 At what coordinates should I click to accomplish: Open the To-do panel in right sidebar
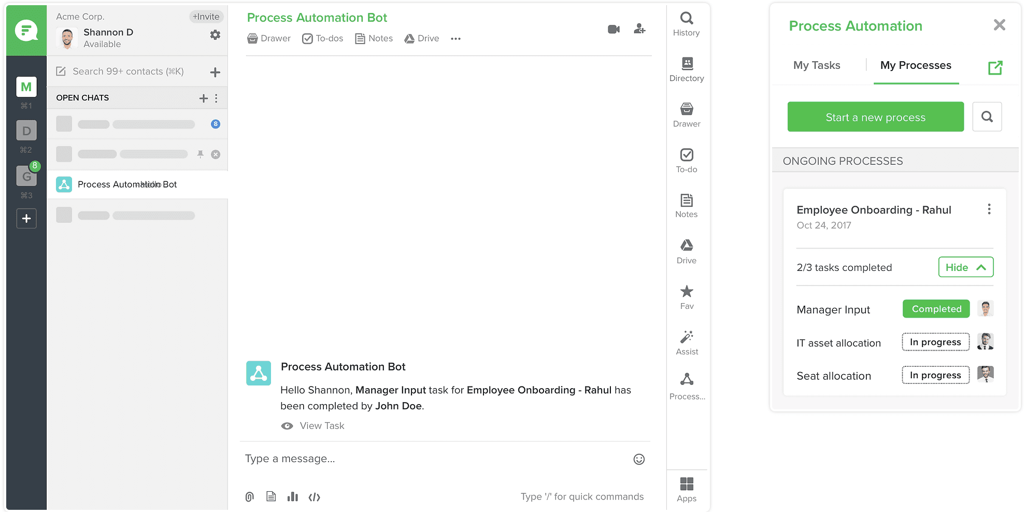(687, 161)
